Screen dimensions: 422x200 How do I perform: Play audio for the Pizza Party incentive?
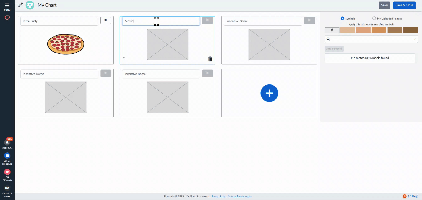pyautogui.click(x=105, y=20)
